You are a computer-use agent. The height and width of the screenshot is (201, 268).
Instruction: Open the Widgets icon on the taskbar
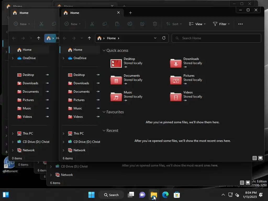pyautogui.click(x=6, y=195)
